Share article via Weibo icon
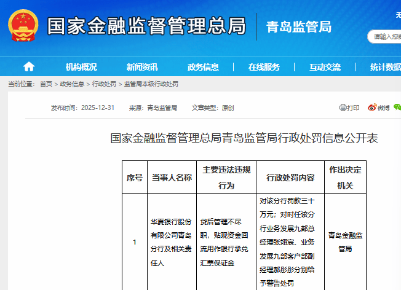The image size is (401, 290). pos(372,108)
